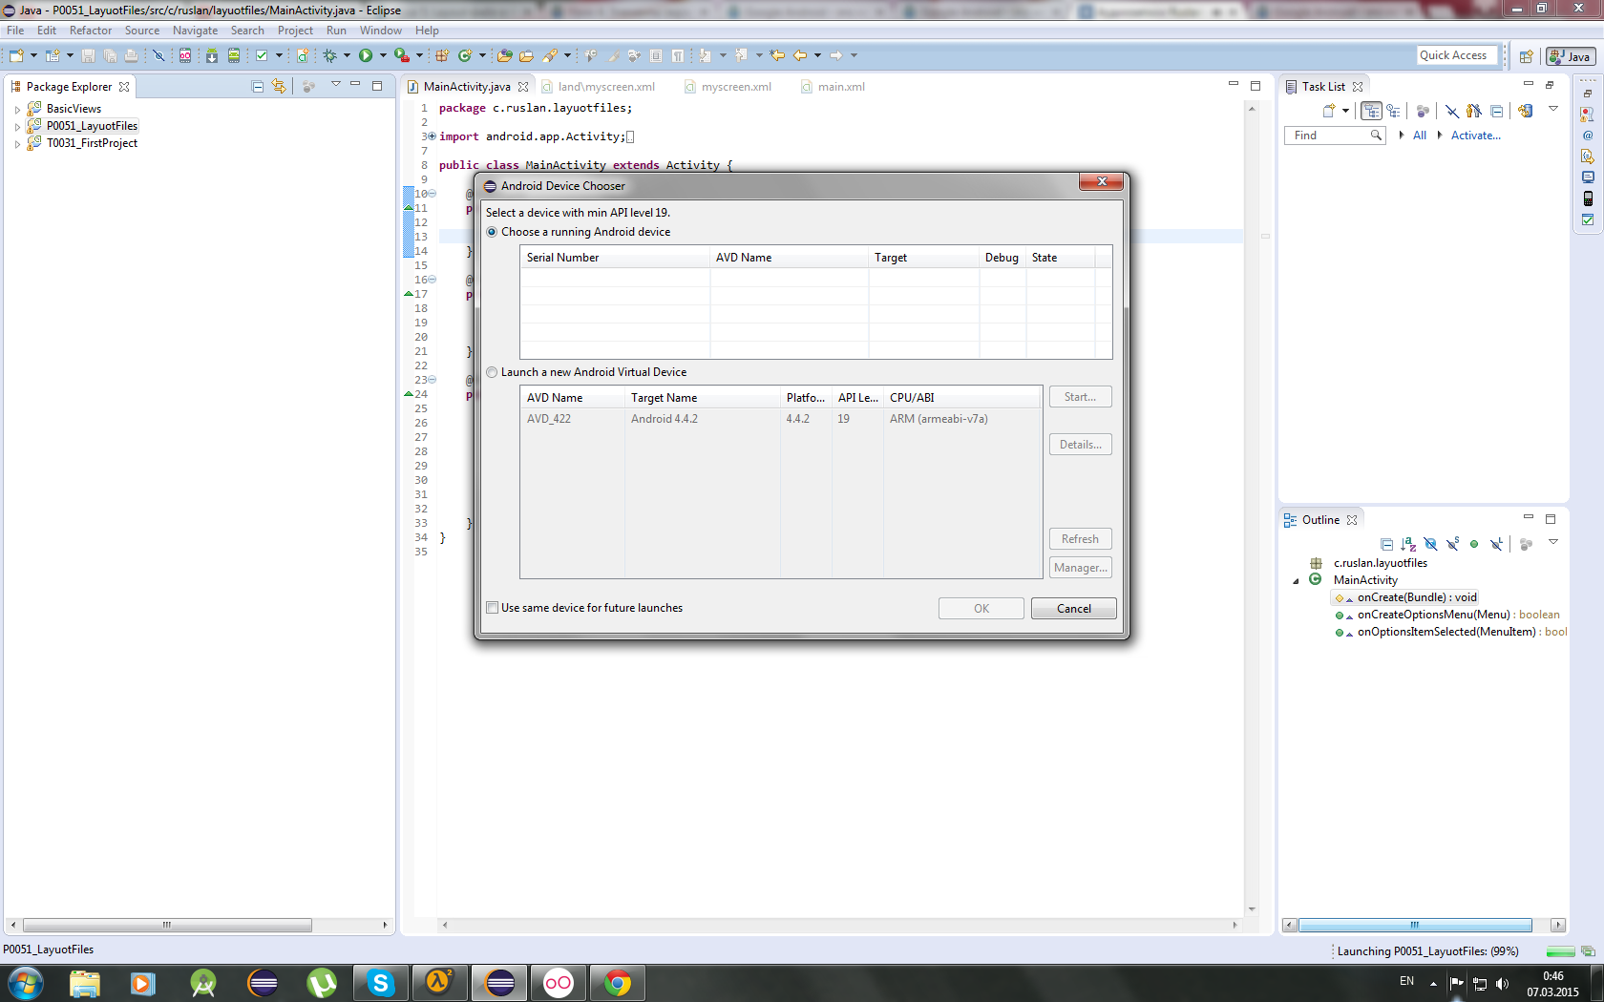The image size is (1604, 1002).
Task: Open the Navigate menu
Action: click(x=195, y=31)
